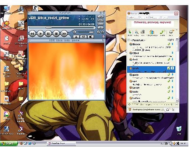Click the Tlen 'dodaj' add contact icon
The width and height of the screenshot is (189, 147).
(130, 33)
